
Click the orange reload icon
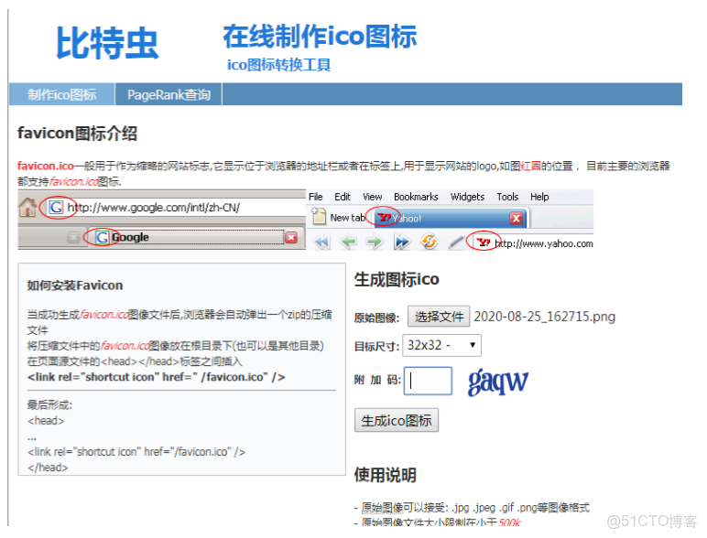[429, 242]
